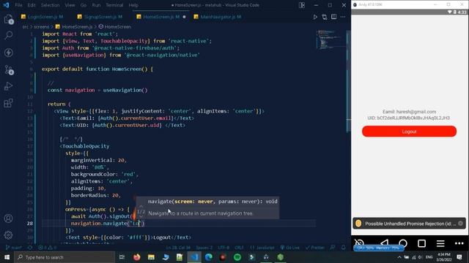The image size is (469, 263).
Task: Open the Terminal menu
Action: coord(114,5)
